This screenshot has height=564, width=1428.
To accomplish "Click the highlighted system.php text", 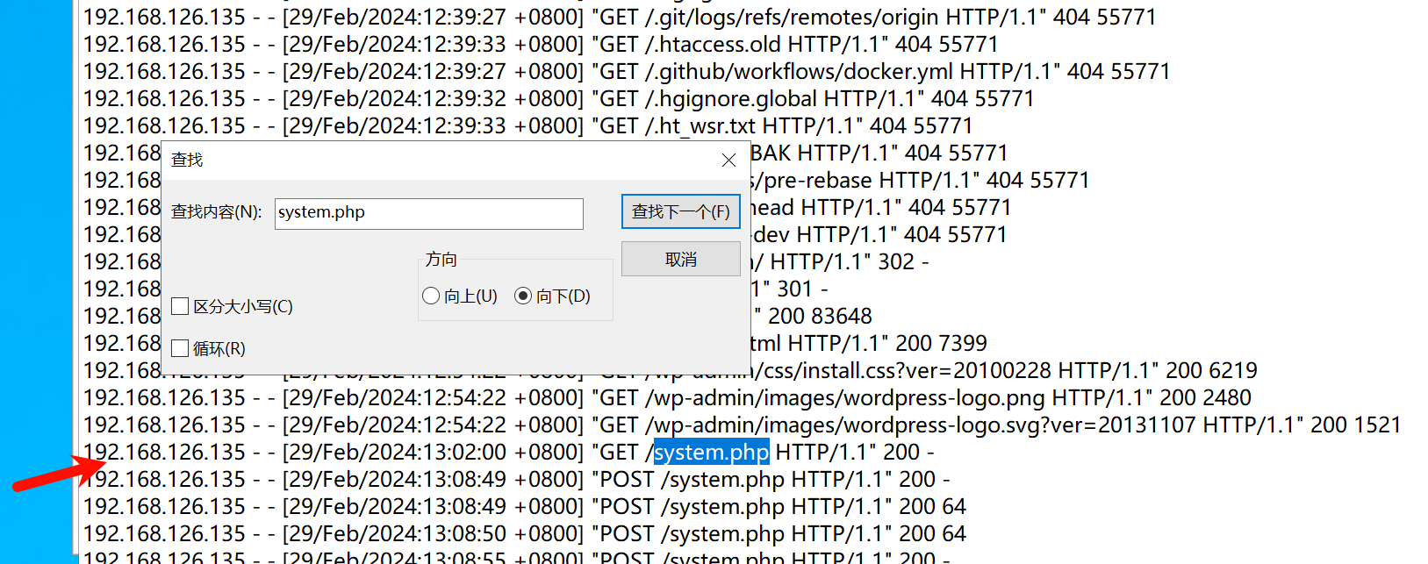I will (x=711, y=453).
